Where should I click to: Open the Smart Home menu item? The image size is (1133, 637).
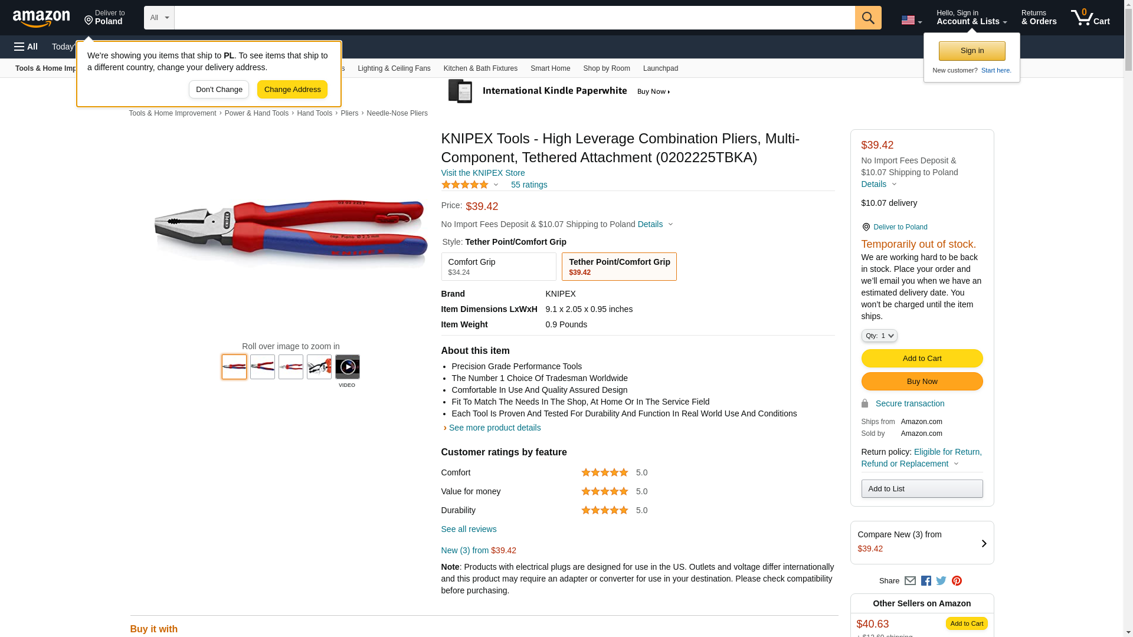550,68
